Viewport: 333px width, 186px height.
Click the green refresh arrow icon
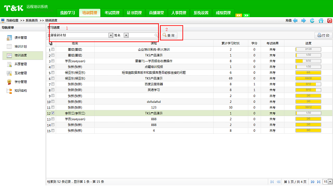pos(312,20)
